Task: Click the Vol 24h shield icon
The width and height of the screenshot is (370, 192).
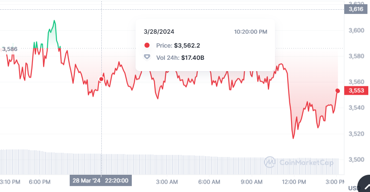Action: (147, 57)
